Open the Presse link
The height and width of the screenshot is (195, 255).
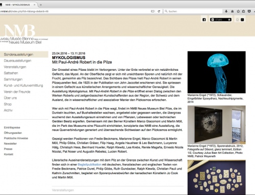(8, 149)
